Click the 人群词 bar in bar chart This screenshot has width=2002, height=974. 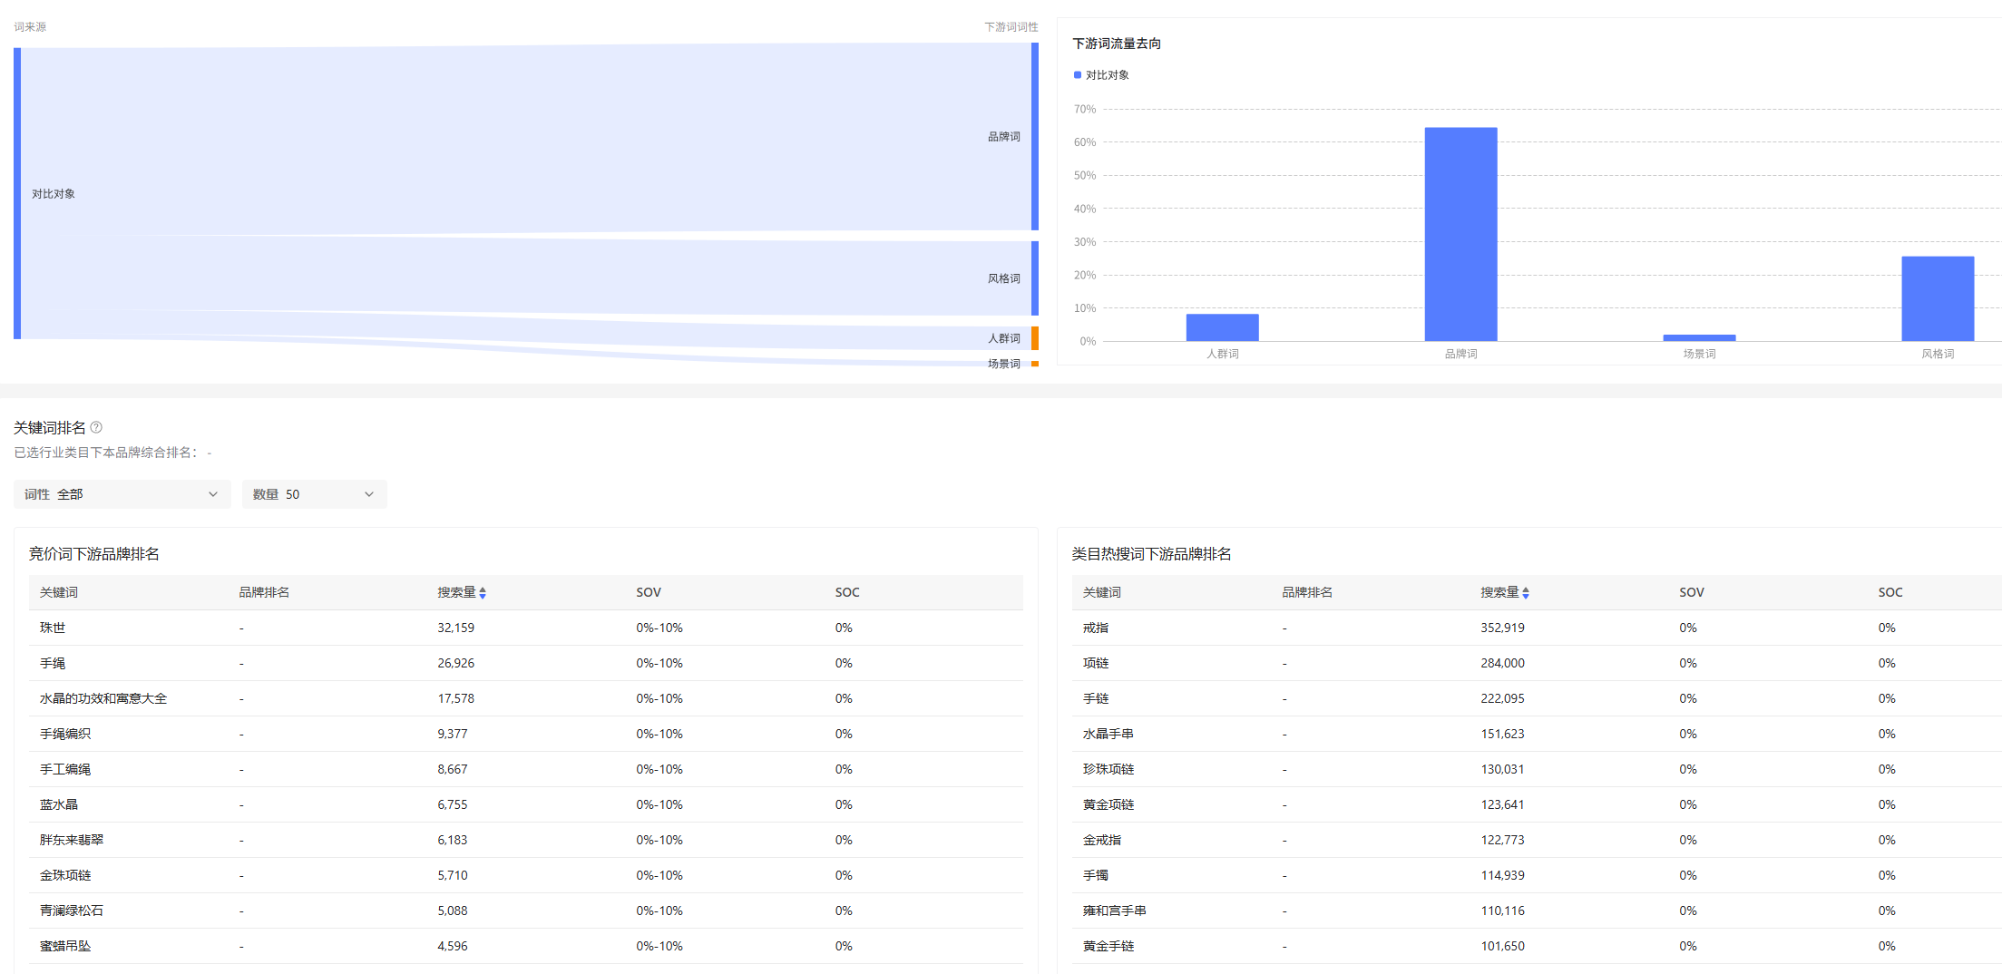[x=1222, y=327]
